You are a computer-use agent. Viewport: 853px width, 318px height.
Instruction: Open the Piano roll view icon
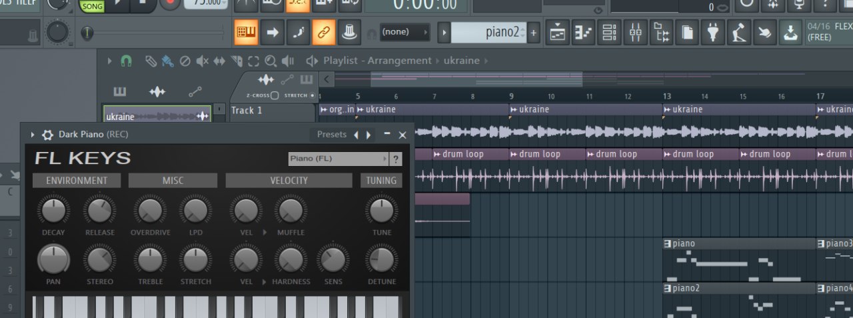click(584, 32)
